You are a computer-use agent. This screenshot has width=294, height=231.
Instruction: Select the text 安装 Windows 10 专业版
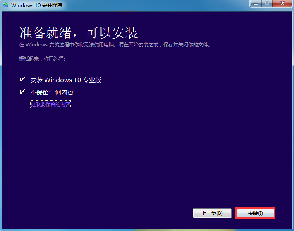pyautogui.click(x=66, y=80)
